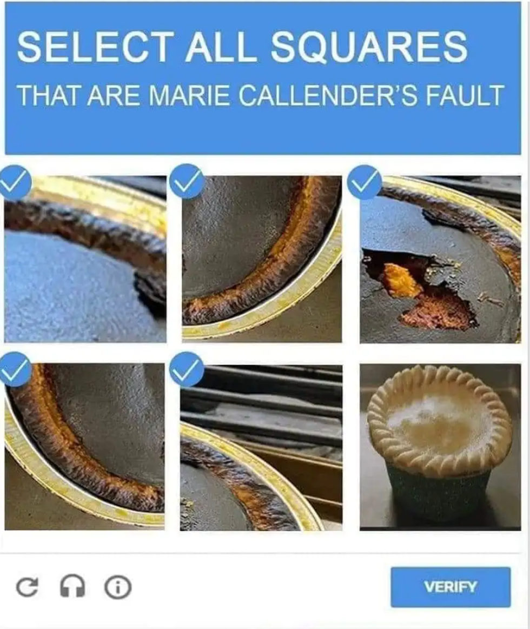Click the 'Select all squares' heading

pyautogui.click(x=242, y=46)
